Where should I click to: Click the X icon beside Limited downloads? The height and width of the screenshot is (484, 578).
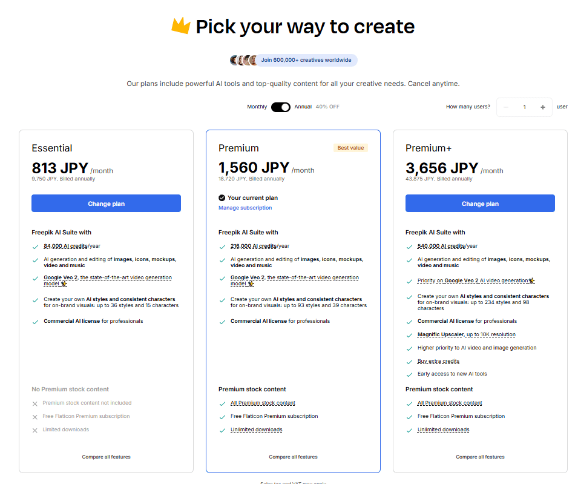(x=35, y=429)
